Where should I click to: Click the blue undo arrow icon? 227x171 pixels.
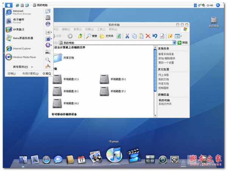[155, 36]
